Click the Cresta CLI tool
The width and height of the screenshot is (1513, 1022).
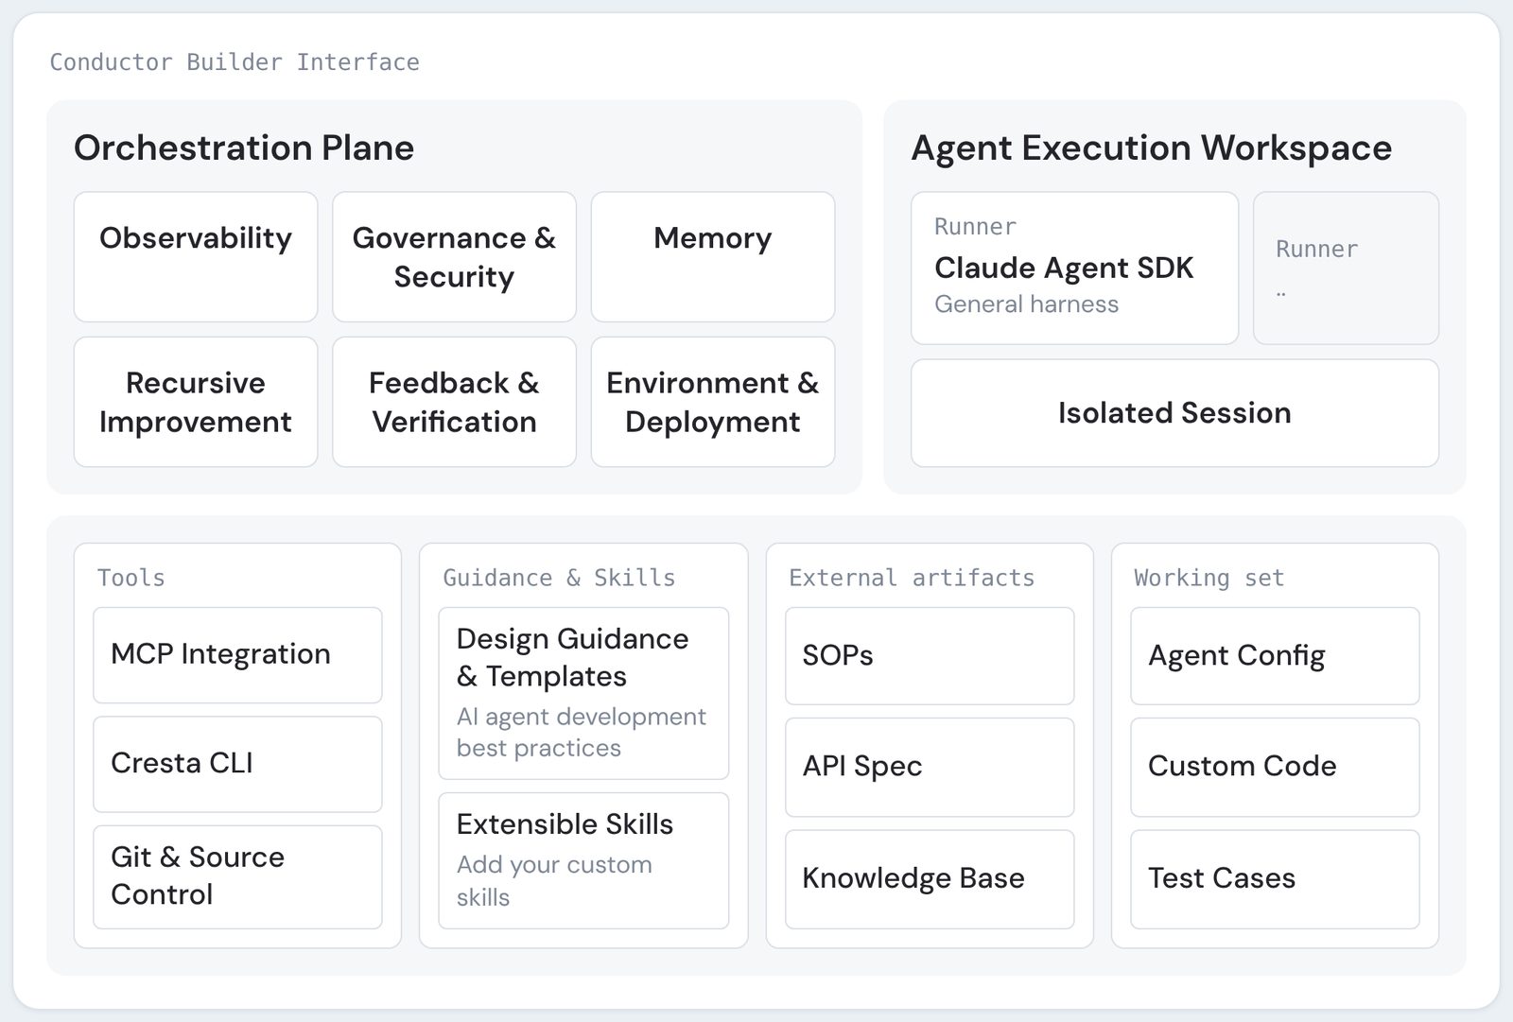click(x=237, y=764)
